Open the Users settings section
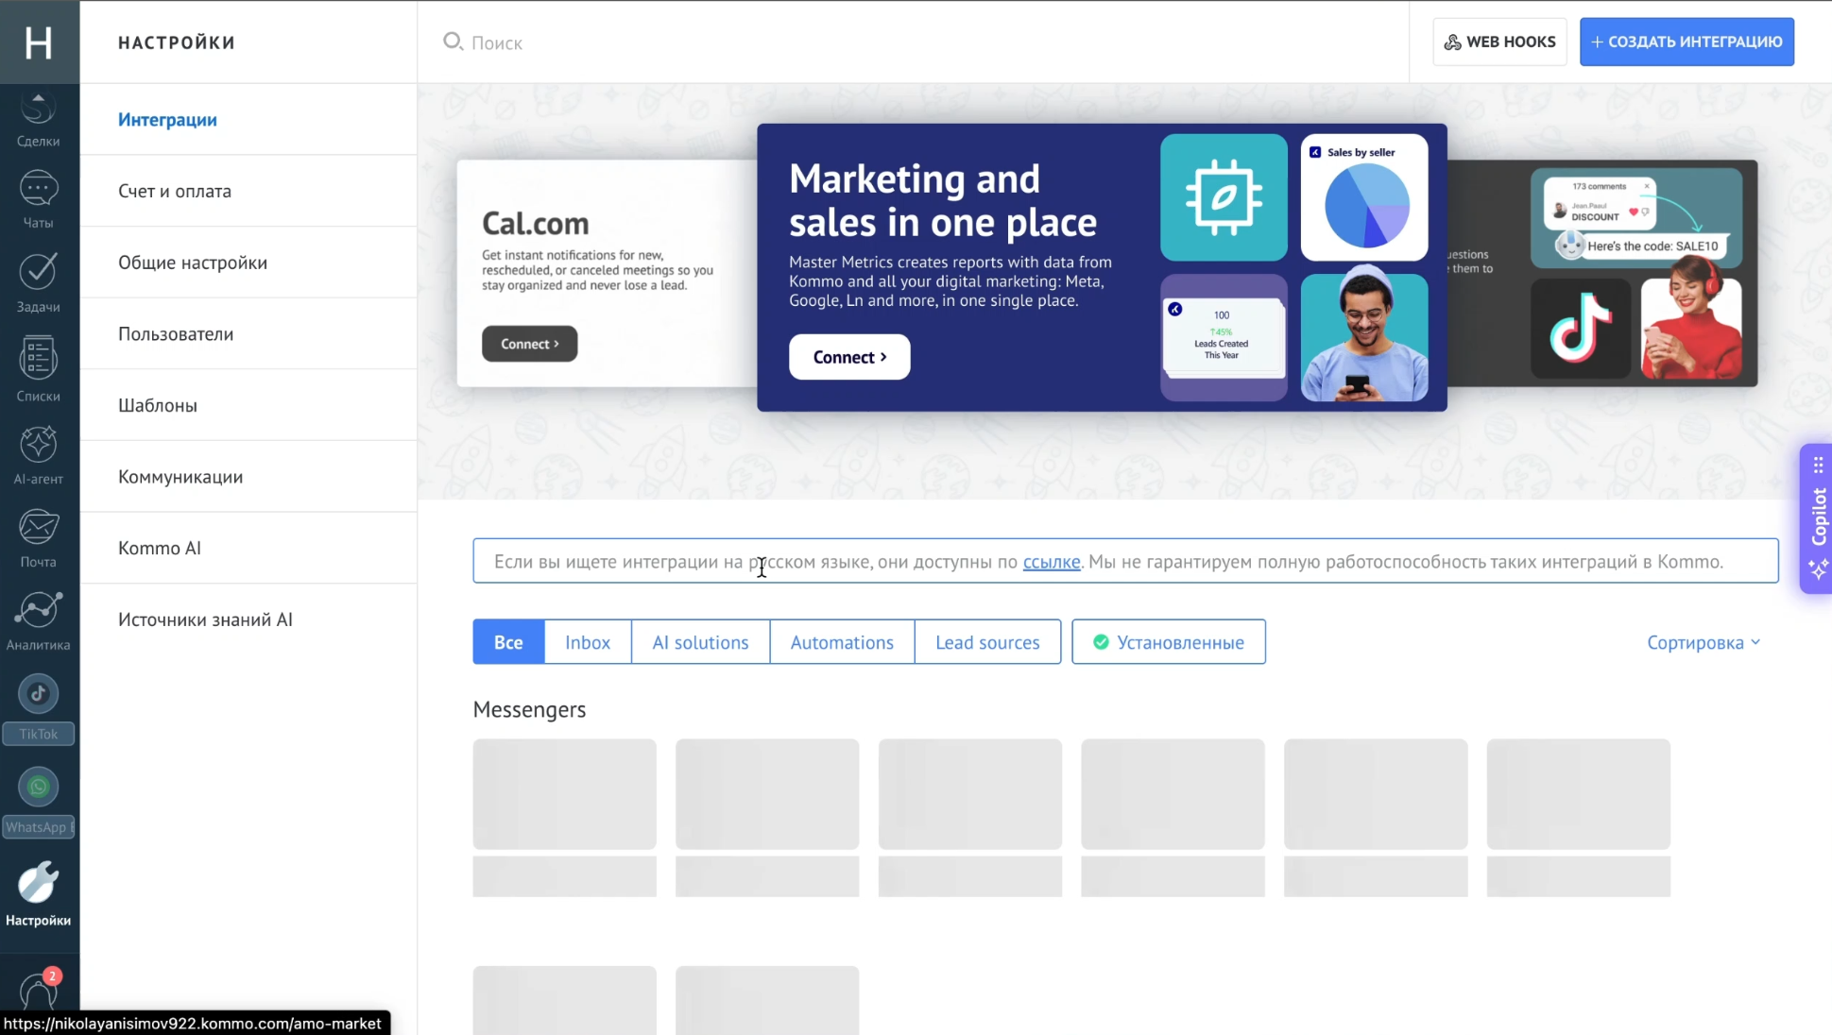The width and height of the screenshot is (1832, 1035). (176, 334)
